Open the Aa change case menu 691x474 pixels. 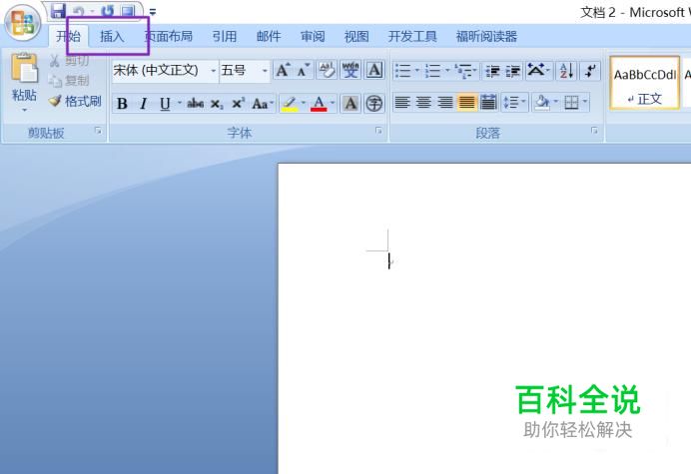coord(263,104)
